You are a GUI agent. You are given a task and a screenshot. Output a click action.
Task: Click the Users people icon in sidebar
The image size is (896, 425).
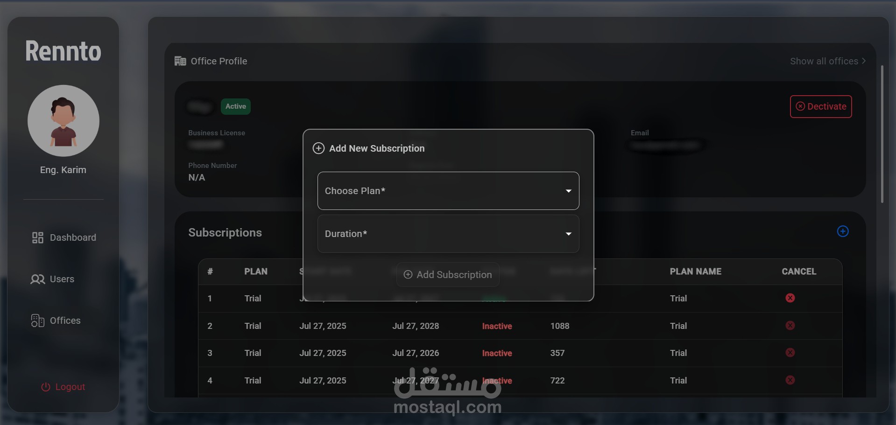[x=37, y=279]
